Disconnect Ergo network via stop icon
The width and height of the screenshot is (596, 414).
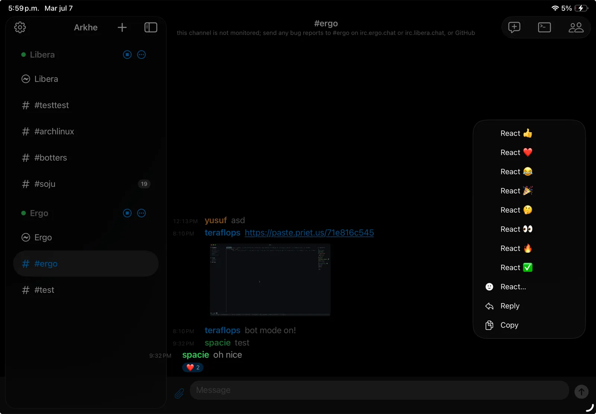tap(127, 213)
